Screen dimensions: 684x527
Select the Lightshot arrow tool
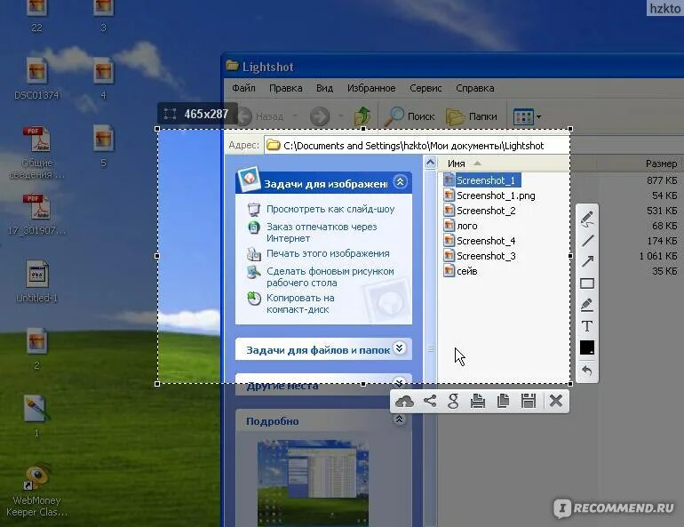(587, 261)
